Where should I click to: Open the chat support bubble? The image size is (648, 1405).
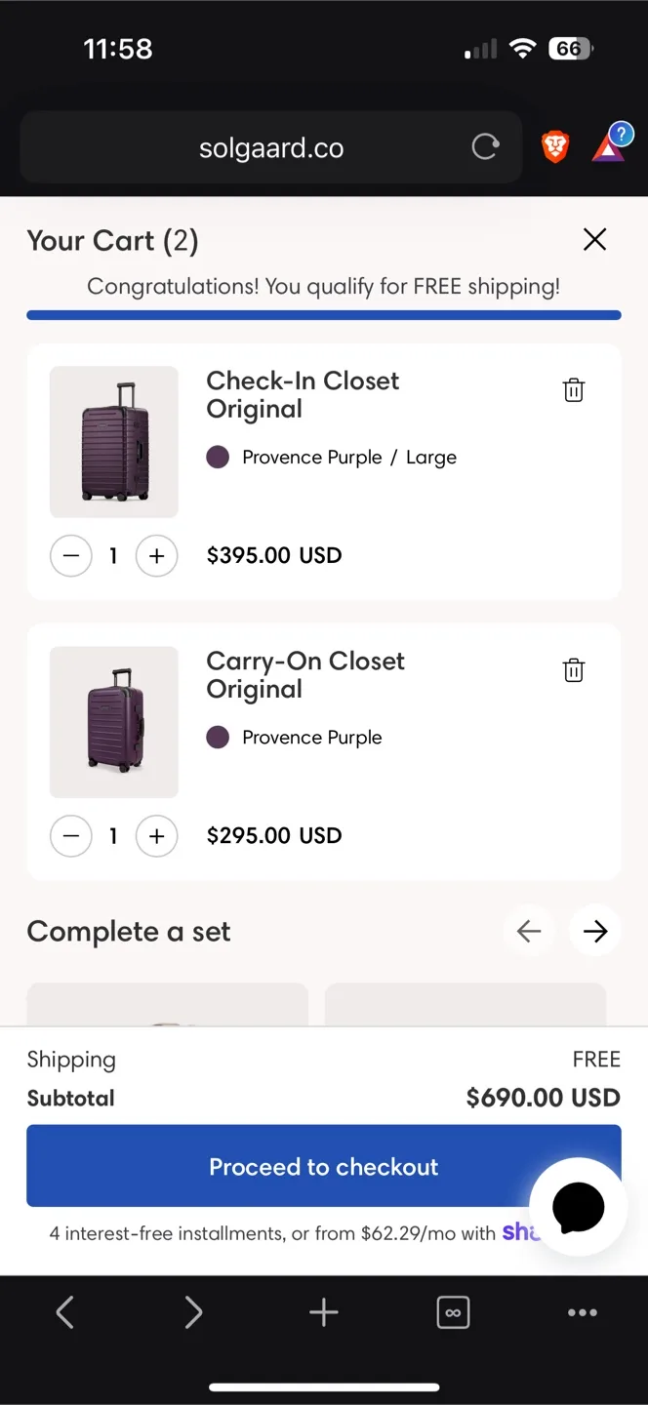578,1207
